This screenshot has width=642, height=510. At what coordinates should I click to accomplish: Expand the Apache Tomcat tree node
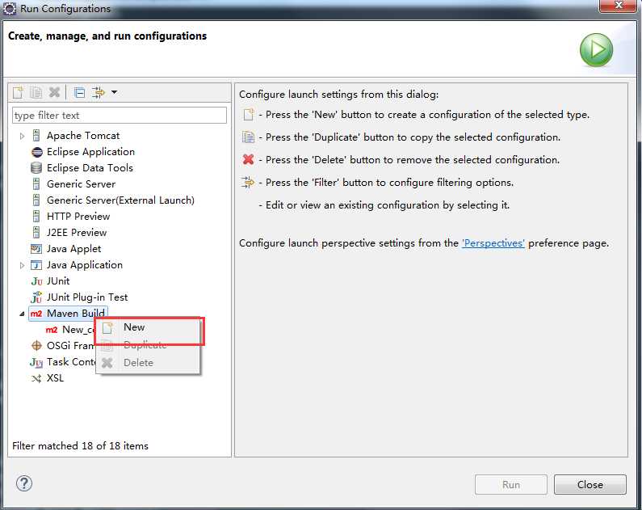[23, 136]
